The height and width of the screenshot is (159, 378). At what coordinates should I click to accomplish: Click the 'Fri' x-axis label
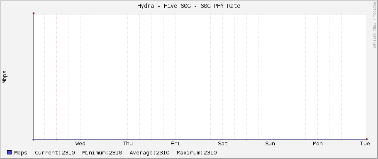coord(175,144)
